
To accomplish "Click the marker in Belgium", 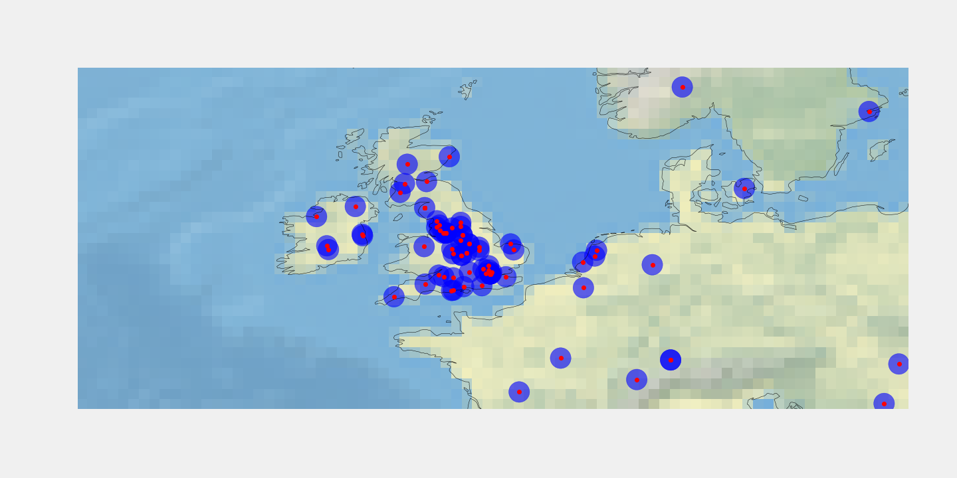I will coord(584,287).
